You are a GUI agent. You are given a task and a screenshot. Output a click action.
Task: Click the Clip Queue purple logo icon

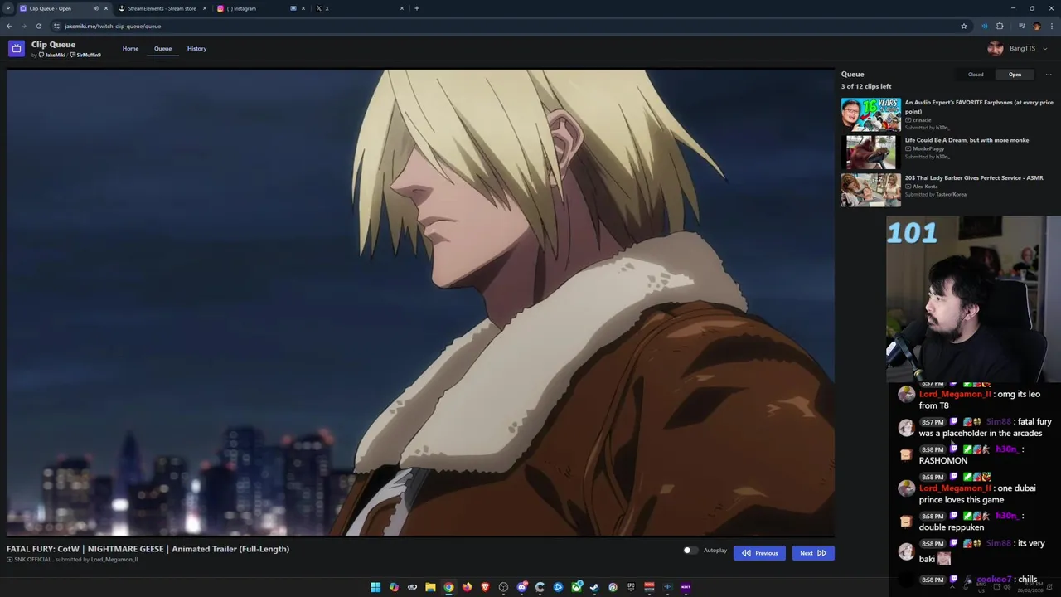(x=16, y=49)
